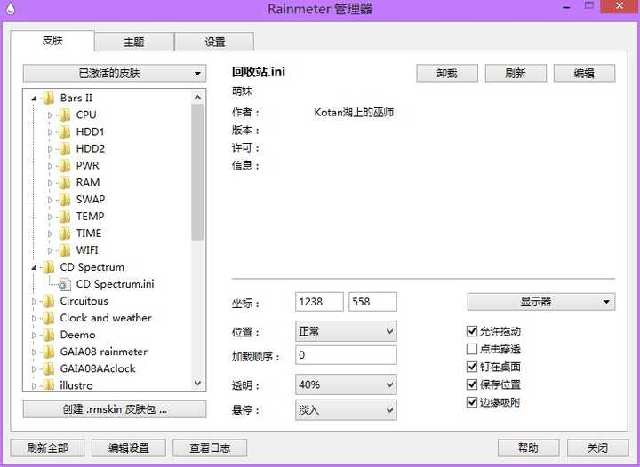640x467 pixels.
Task: Click the Y coordinate field showing 558
Action: 372,302
